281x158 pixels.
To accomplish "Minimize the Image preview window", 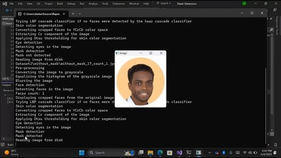I will point(140,53).
